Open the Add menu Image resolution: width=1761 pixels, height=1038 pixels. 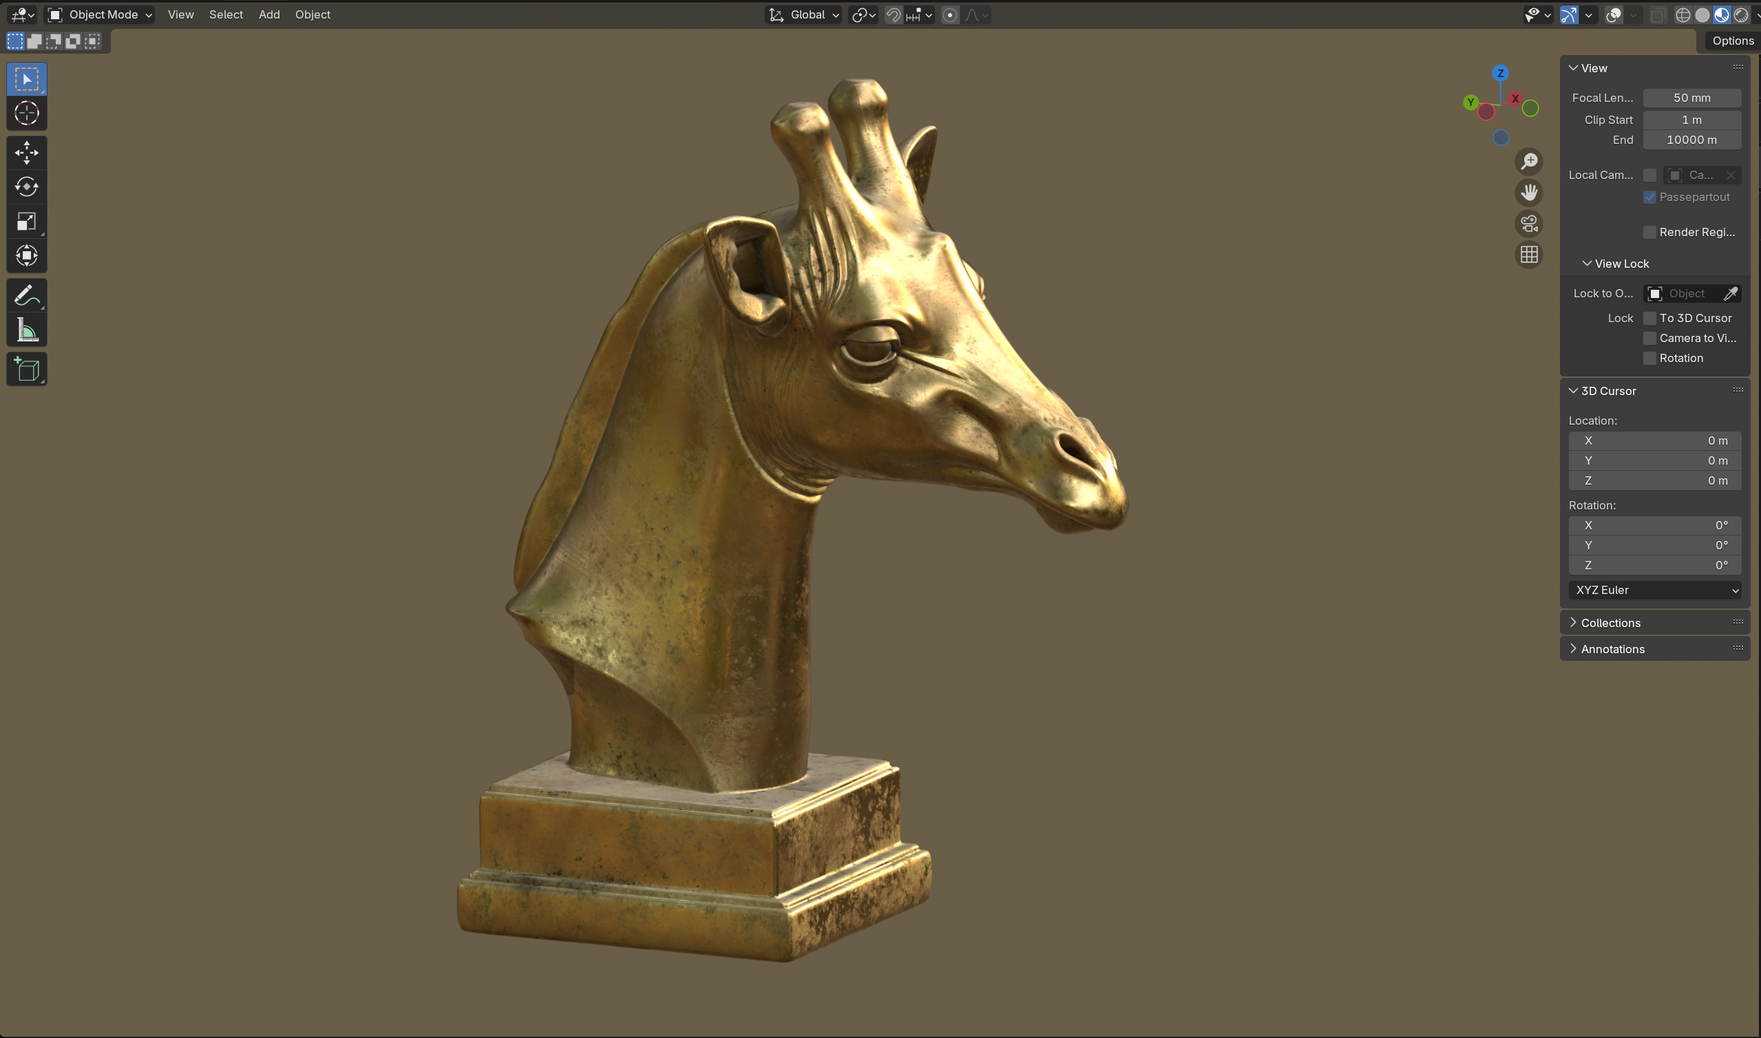point(269,14)
